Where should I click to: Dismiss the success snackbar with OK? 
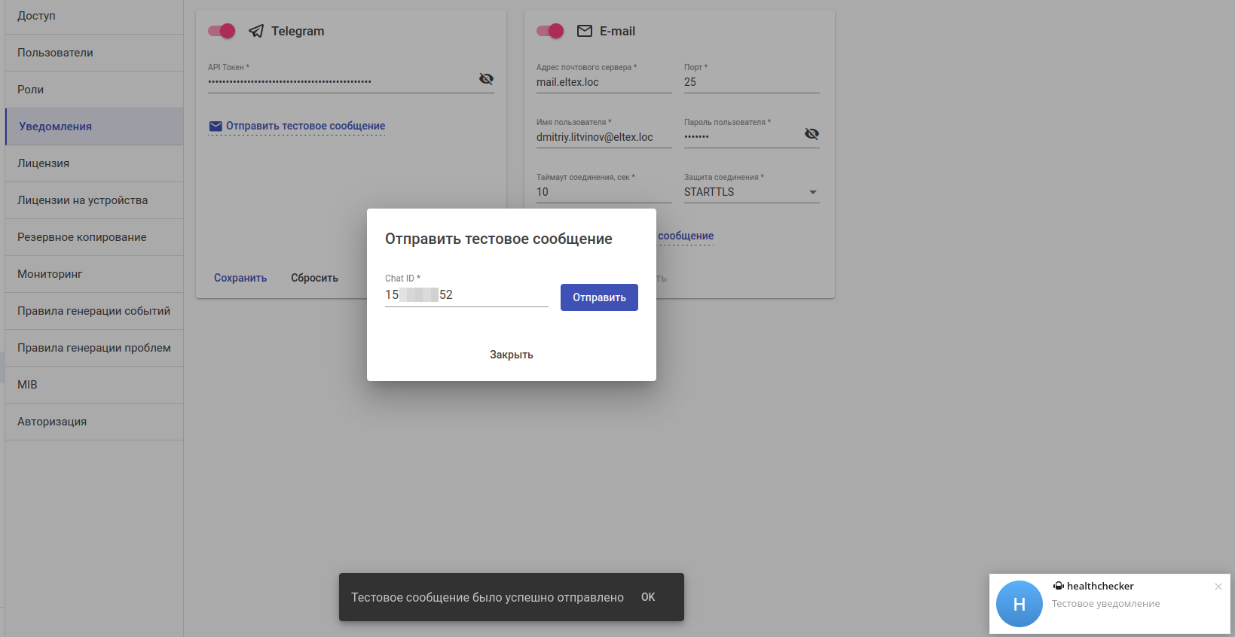tap(648, 597)
